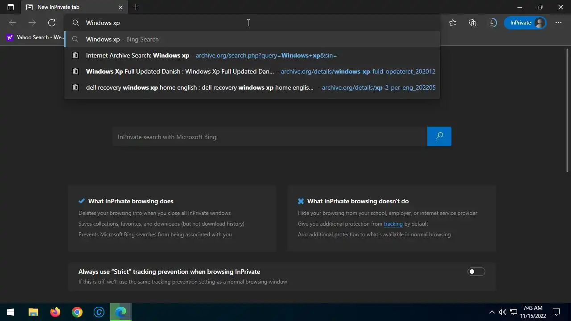
Task: Open the Windows Start menu
Action: tap(11, 312)
